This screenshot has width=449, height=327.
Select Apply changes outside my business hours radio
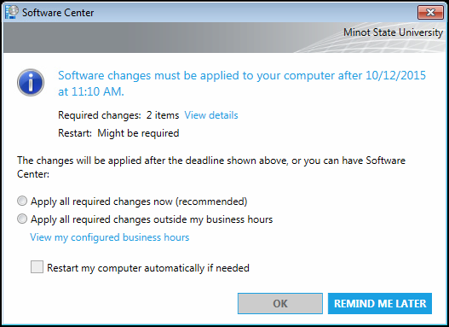click(22, 219)
